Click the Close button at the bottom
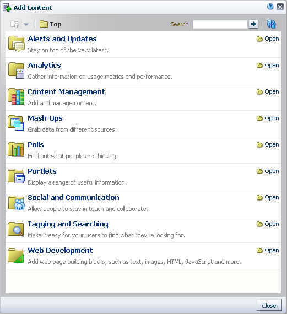The width and height of the screenshot is (287, 314). tap(269, 306)
